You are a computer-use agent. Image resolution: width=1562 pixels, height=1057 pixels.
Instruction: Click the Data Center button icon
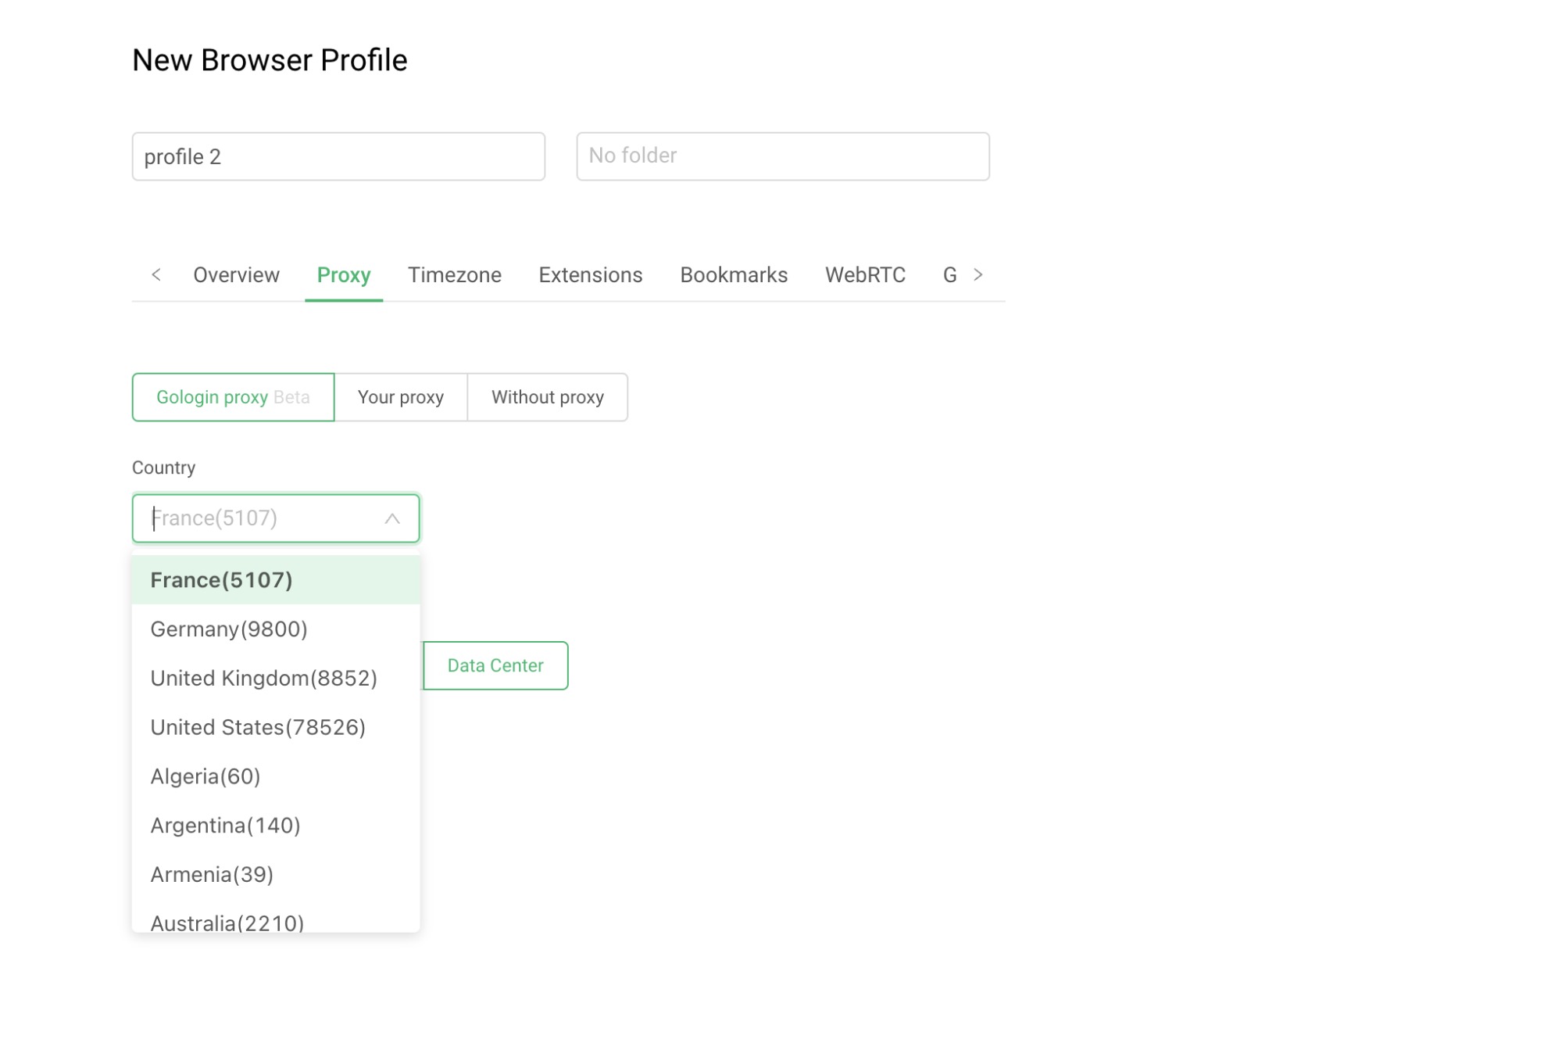[x=495, y=665]
